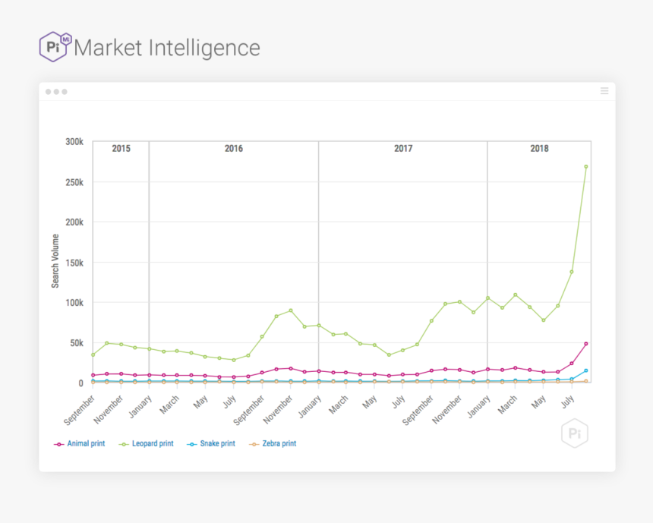653x523 pixels.
Task: Click the Market Intelligence title text
Action: tap(167, 48)
